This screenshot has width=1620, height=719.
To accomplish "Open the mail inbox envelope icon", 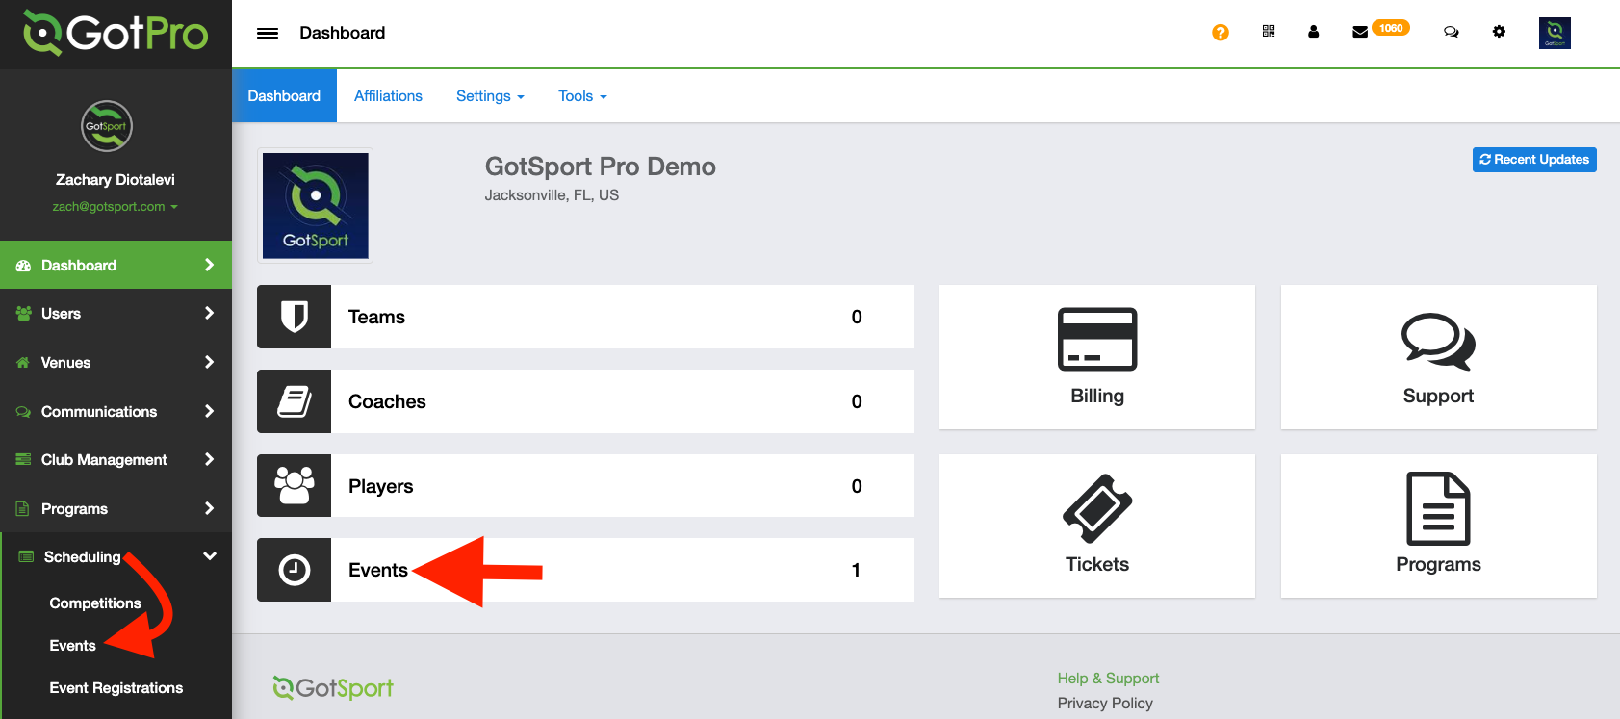I will point(1360,32).
